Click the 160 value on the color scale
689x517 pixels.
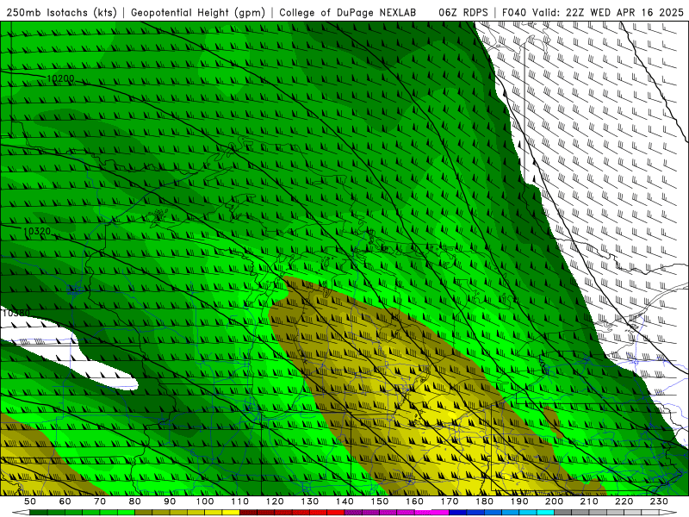(x=414, y=501)
